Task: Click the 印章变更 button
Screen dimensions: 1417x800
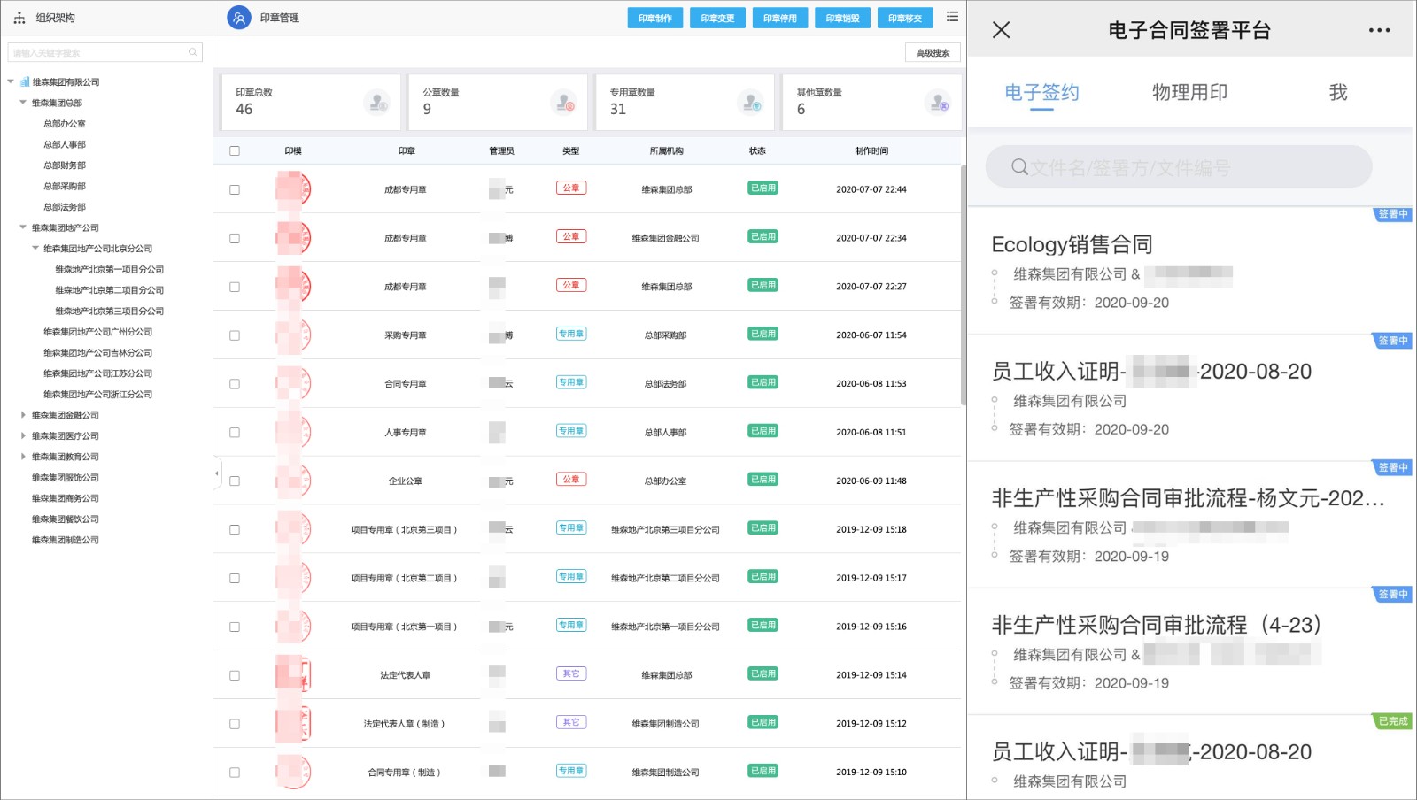Action: [x=717, y=18]
